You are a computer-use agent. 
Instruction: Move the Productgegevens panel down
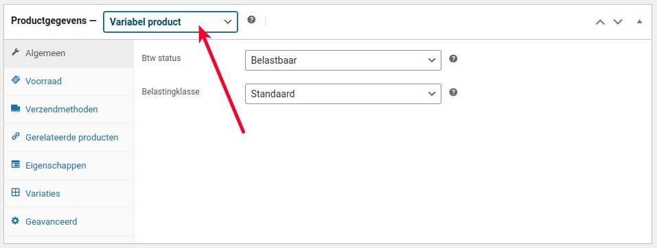(x=618, y=22)
